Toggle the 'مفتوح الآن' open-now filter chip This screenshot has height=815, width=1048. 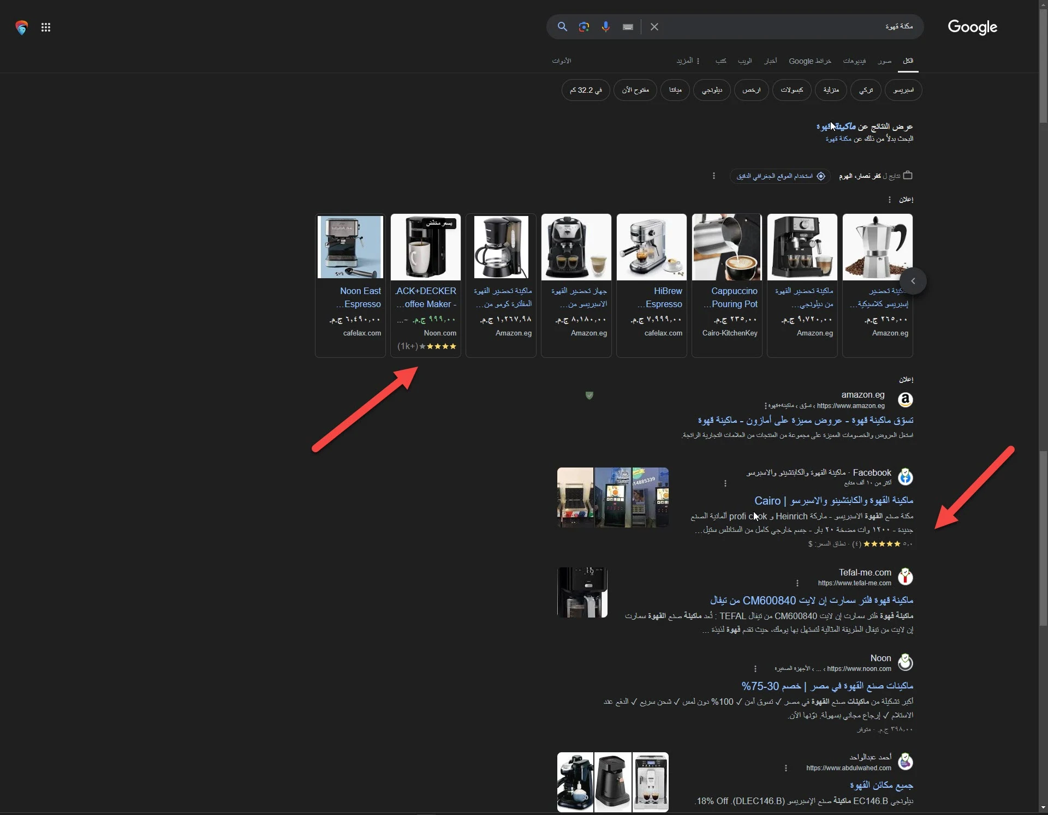635,90
